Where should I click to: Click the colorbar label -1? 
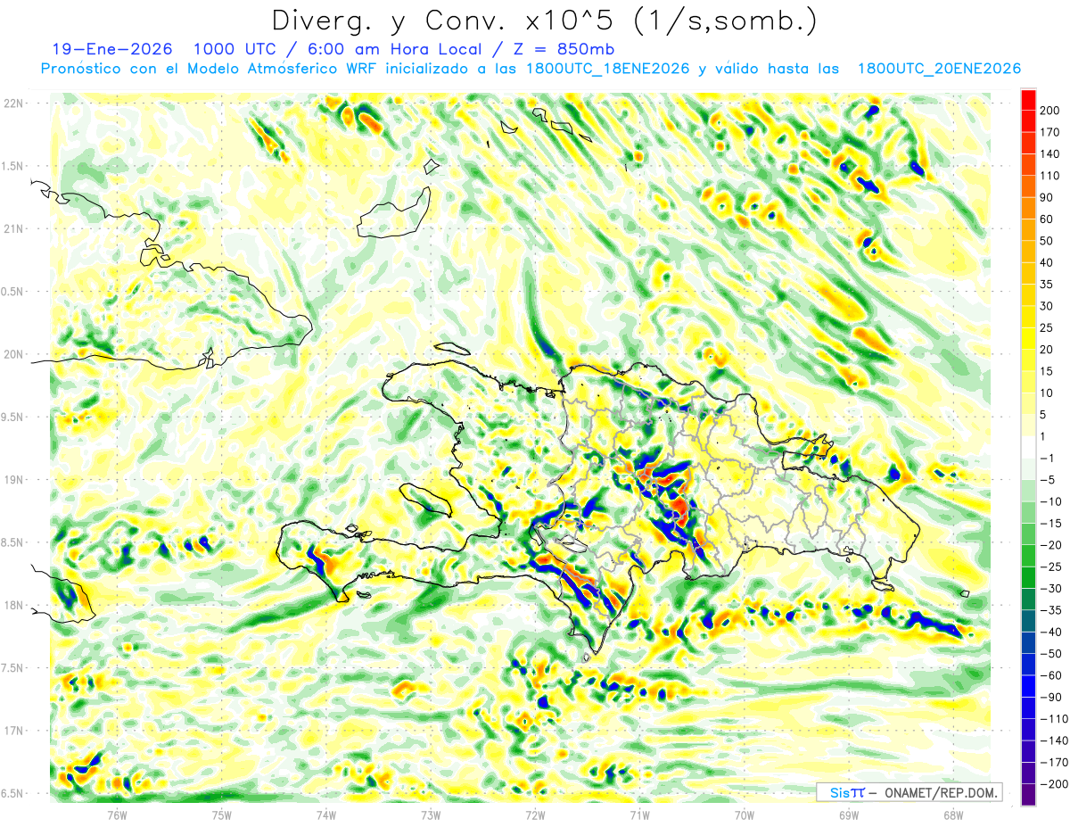(1048, 459)
